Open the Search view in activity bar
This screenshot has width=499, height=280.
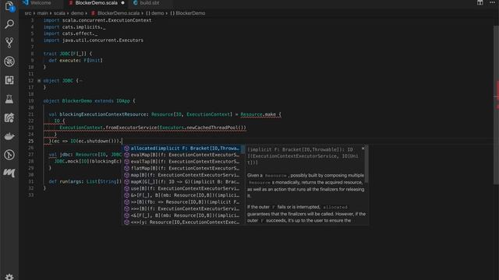coord(9,24)
